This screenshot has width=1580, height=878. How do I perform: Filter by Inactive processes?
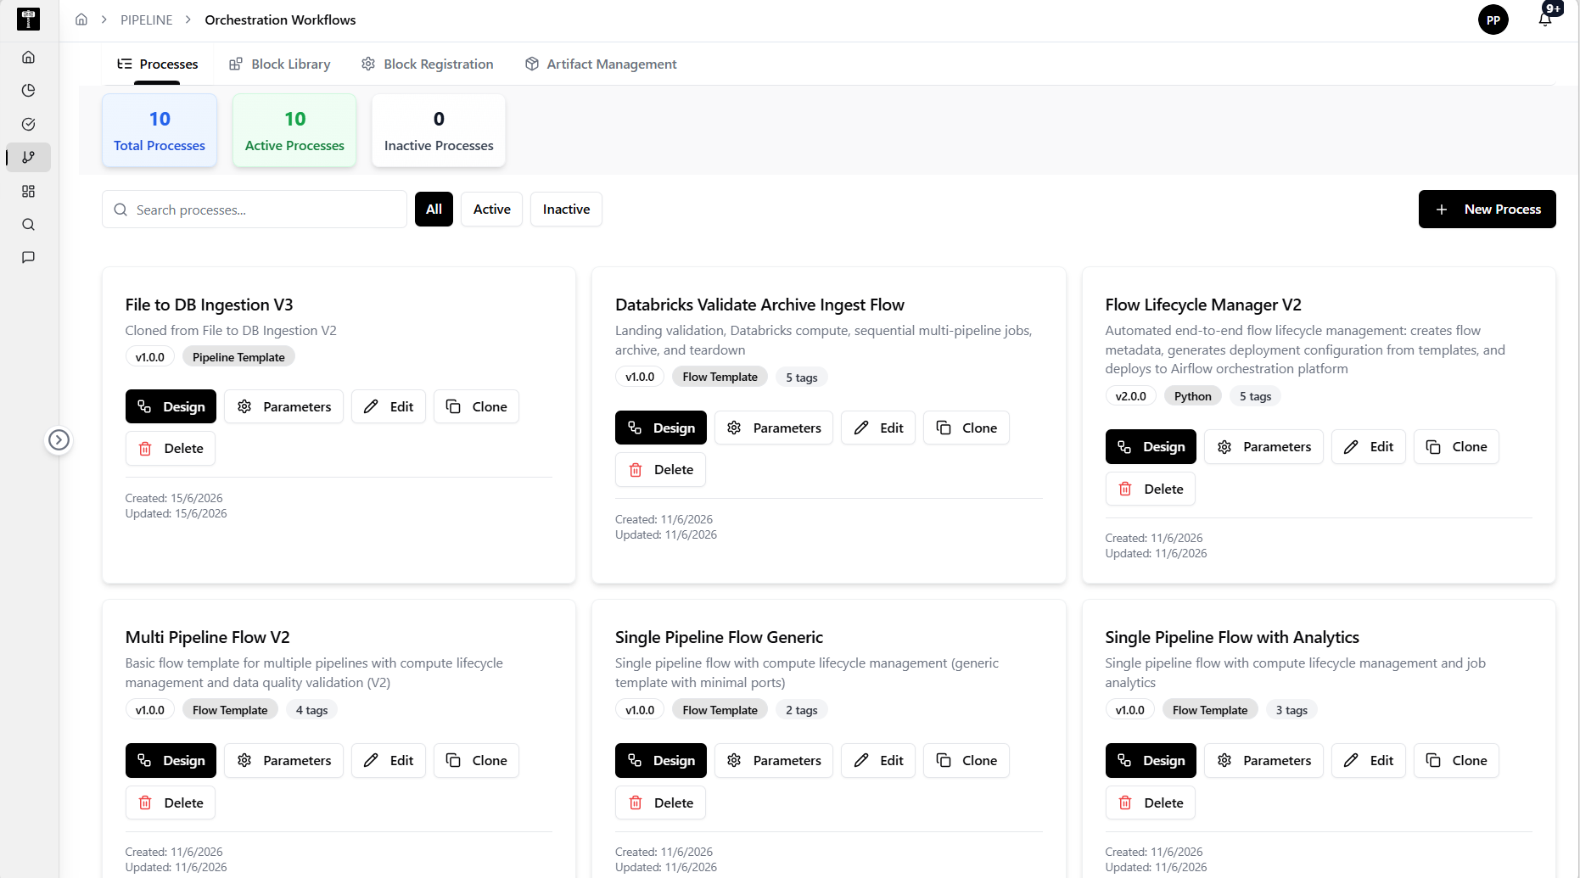pos(566,210)
